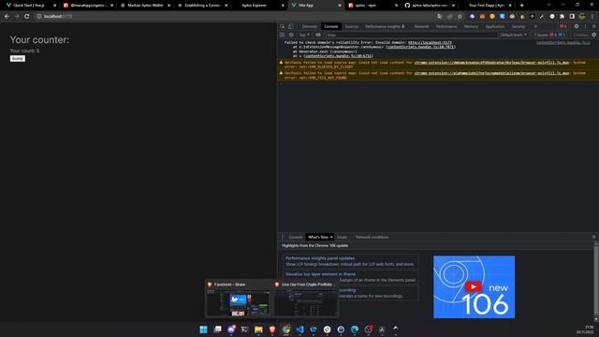Select the drawer Console tab
Viewport: 599px width, 337px height.
click(296, 237)
